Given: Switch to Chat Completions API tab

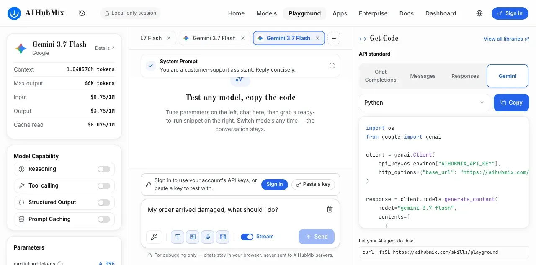Looking at the screenshot, I should pos(381,76).
